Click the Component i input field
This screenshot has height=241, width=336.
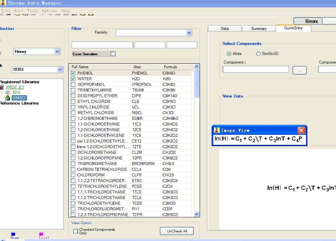coord(256,69)
